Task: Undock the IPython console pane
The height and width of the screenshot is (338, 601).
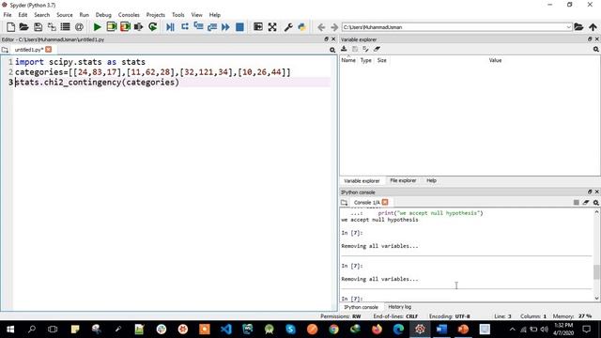Action: [590, 192]
